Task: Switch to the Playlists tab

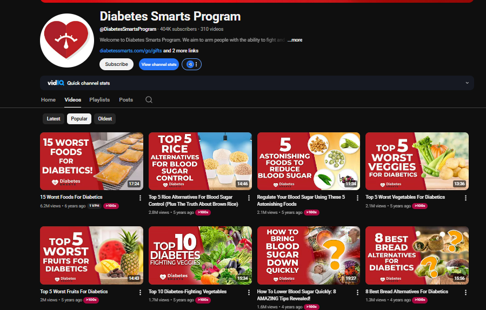Action: tap(99, 100)
